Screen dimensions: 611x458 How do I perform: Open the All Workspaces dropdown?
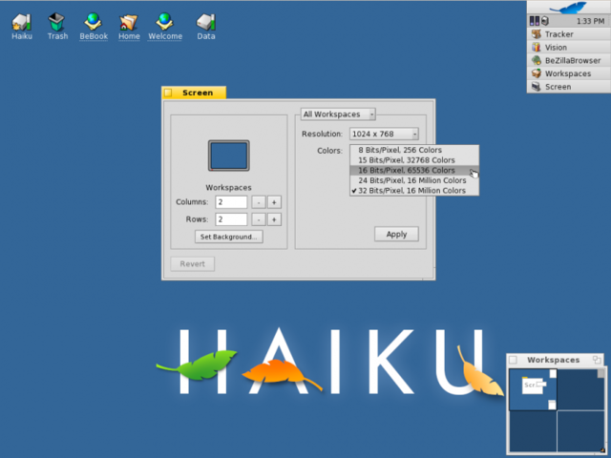338,114
